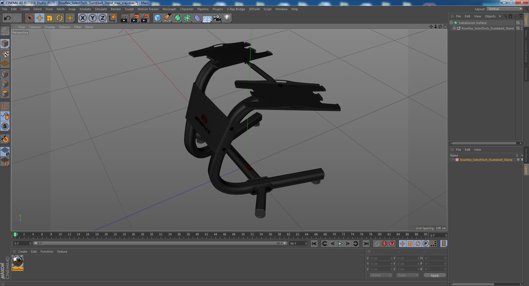529x286 pixels.
Task: Select Bowflex layer in Layers panel
Action: pos(486,160)
